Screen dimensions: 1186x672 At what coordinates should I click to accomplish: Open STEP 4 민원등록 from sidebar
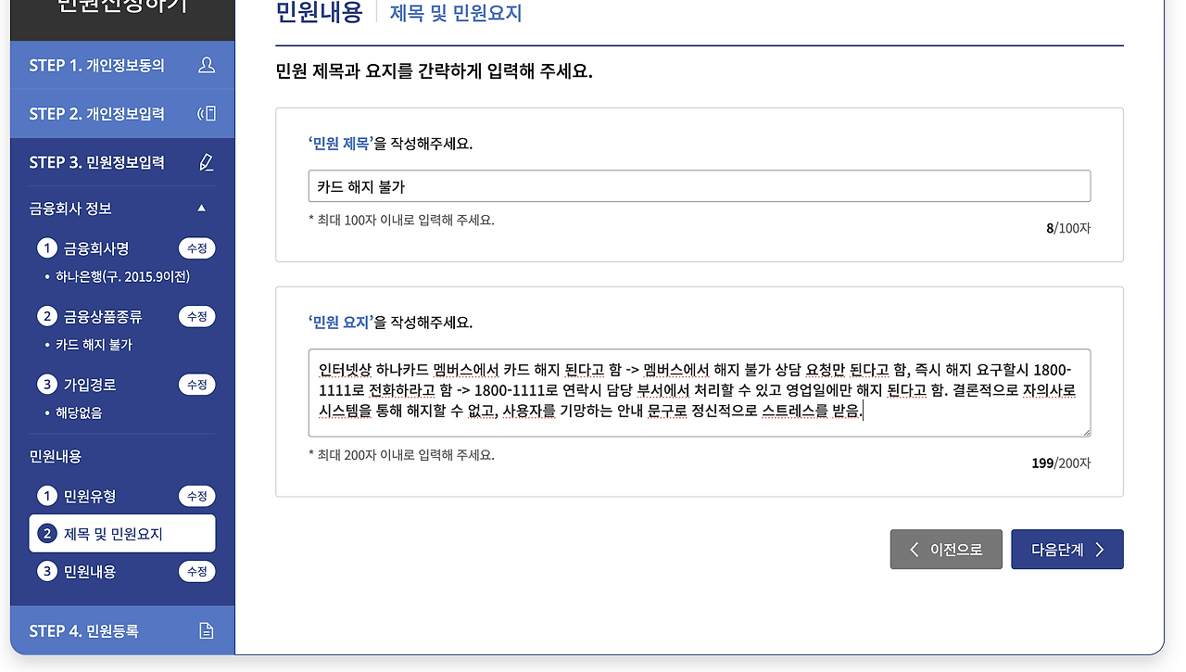(83, 629)
